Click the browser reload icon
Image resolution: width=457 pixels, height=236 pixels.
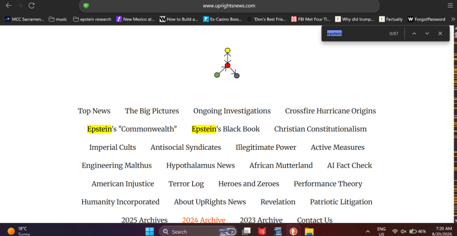pyautogui.click(x=31, y=6)
